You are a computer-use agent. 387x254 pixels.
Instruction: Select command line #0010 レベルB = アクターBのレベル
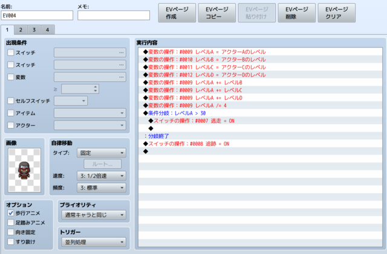click(260, 59)
